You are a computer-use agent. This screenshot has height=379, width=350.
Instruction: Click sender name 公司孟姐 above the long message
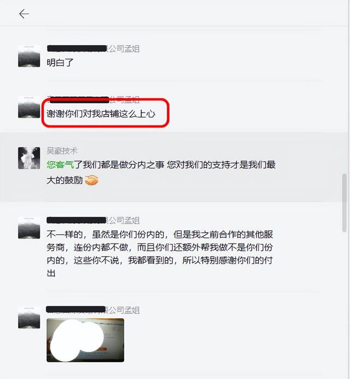point(124,221)
